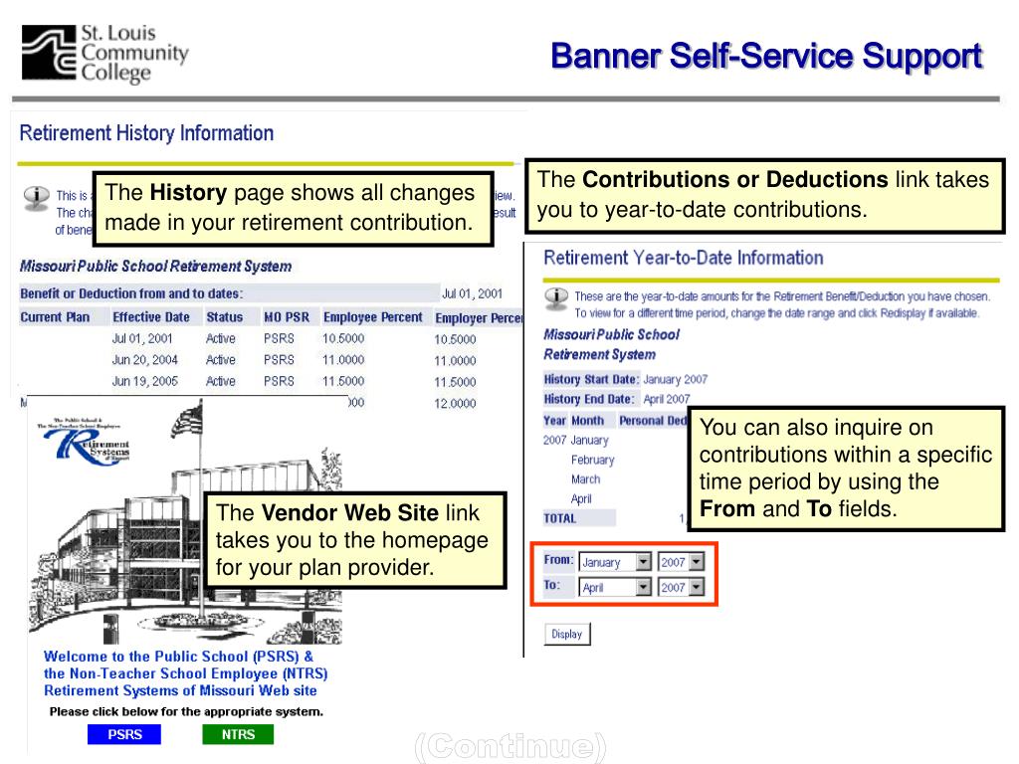
Task: Click 'PSRS' in the Jun 19, 2005 row
Action: [x=279, y=381]
